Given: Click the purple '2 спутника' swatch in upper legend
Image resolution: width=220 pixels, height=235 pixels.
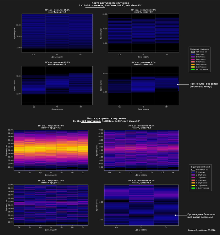Looking at the screenshot, I should coord(193,57).
